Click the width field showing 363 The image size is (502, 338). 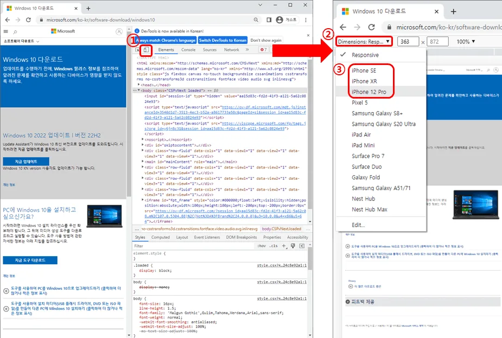(x=408, y=42)
